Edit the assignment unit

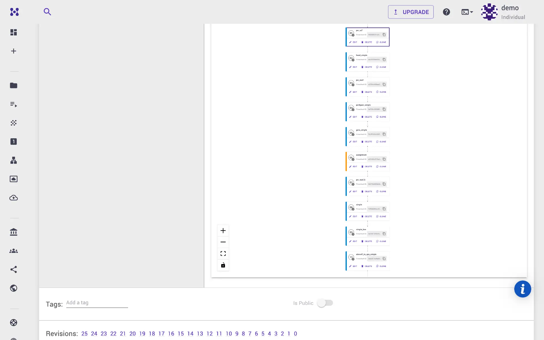(x=353, y=167)
